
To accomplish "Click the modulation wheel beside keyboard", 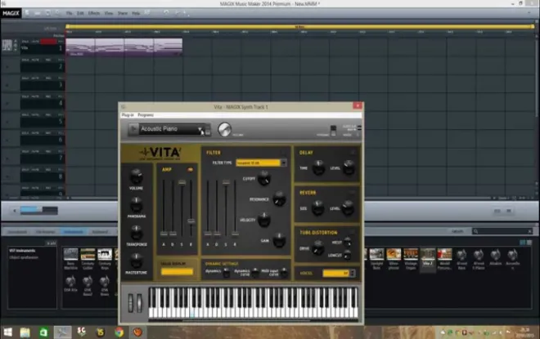I will 139,303.
